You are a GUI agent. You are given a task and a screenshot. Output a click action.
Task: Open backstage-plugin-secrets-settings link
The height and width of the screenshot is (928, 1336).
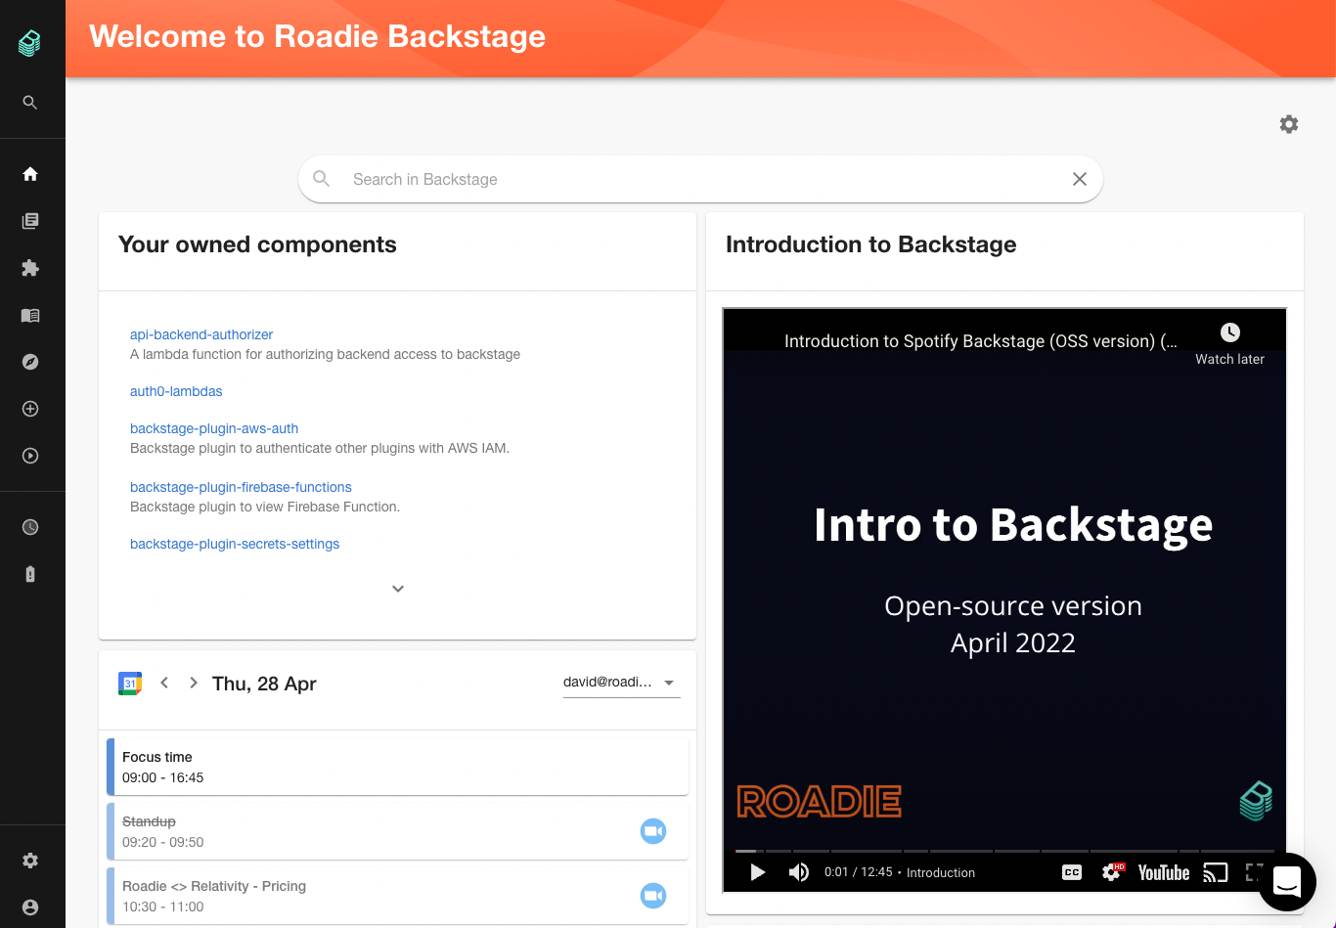pos(235,544)
